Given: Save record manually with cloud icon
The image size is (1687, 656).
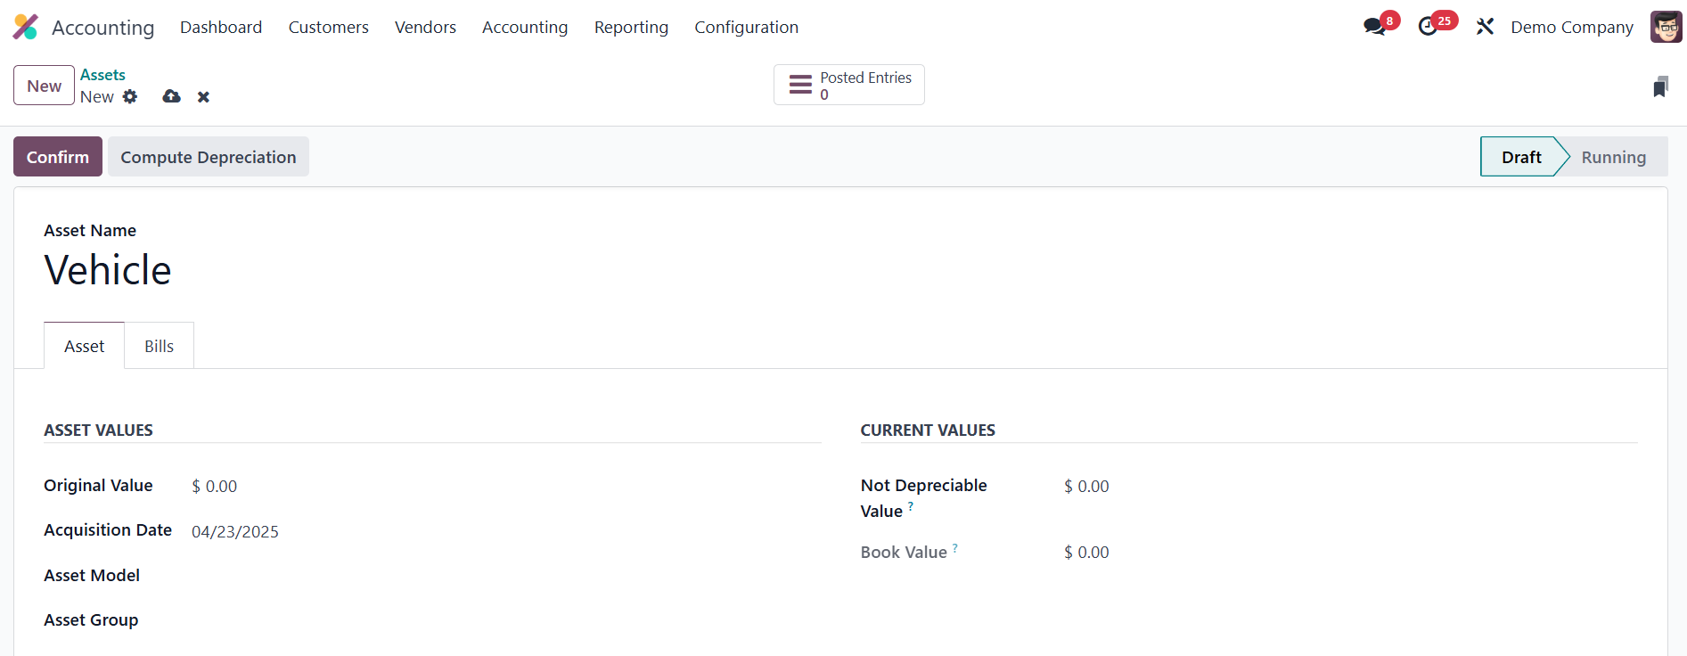Looking at the screenshot, I should coord(172,96).
